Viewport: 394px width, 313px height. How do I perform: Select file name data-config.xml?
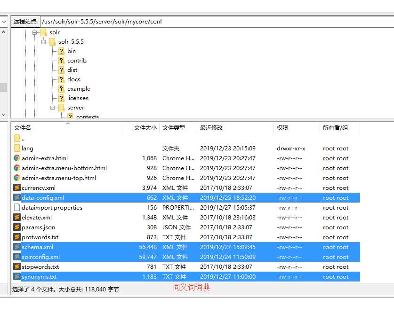pos(43,198)
